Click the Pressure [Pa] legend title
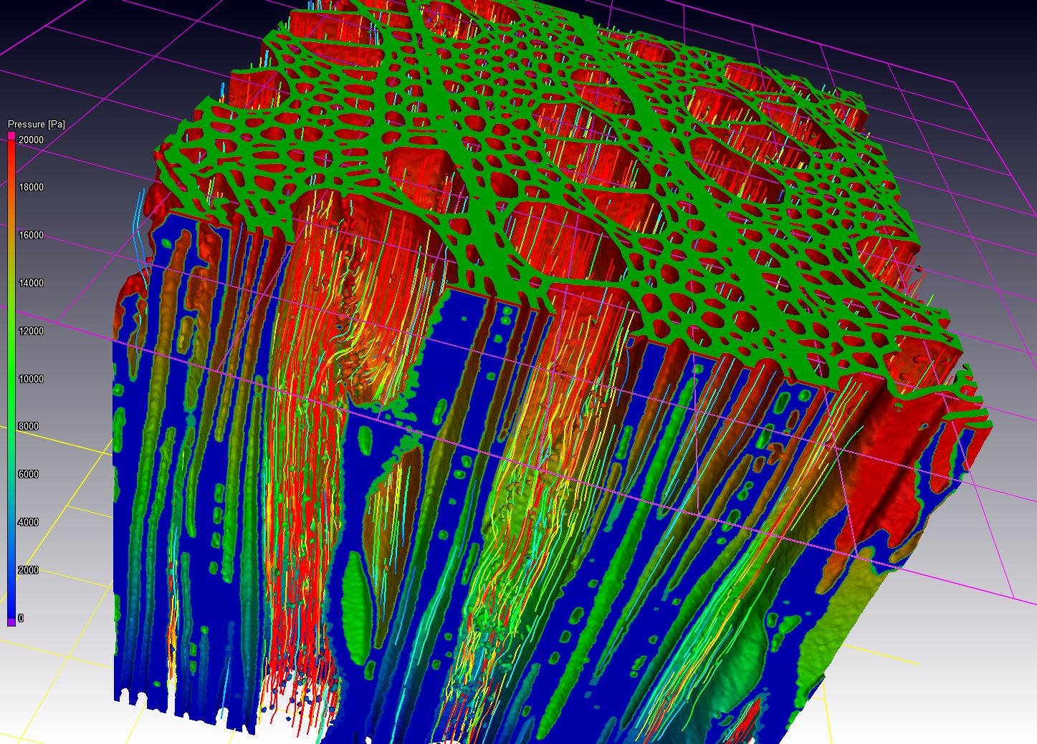 (36, 124)
